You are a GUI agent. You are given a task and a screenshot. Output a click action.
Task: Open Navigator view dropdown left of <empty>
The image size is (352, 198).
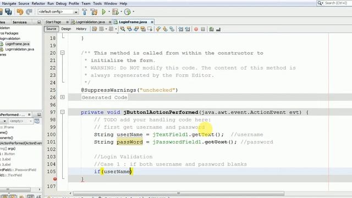[4, 121]
